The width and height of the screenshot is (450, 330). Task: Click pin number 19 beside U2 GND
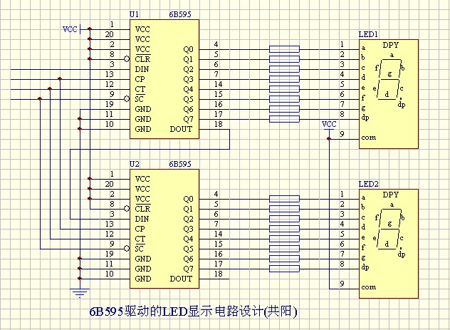[110, 254]
